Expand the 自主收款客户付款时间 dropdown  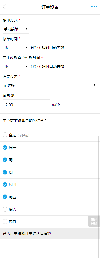tap(16, 67)
